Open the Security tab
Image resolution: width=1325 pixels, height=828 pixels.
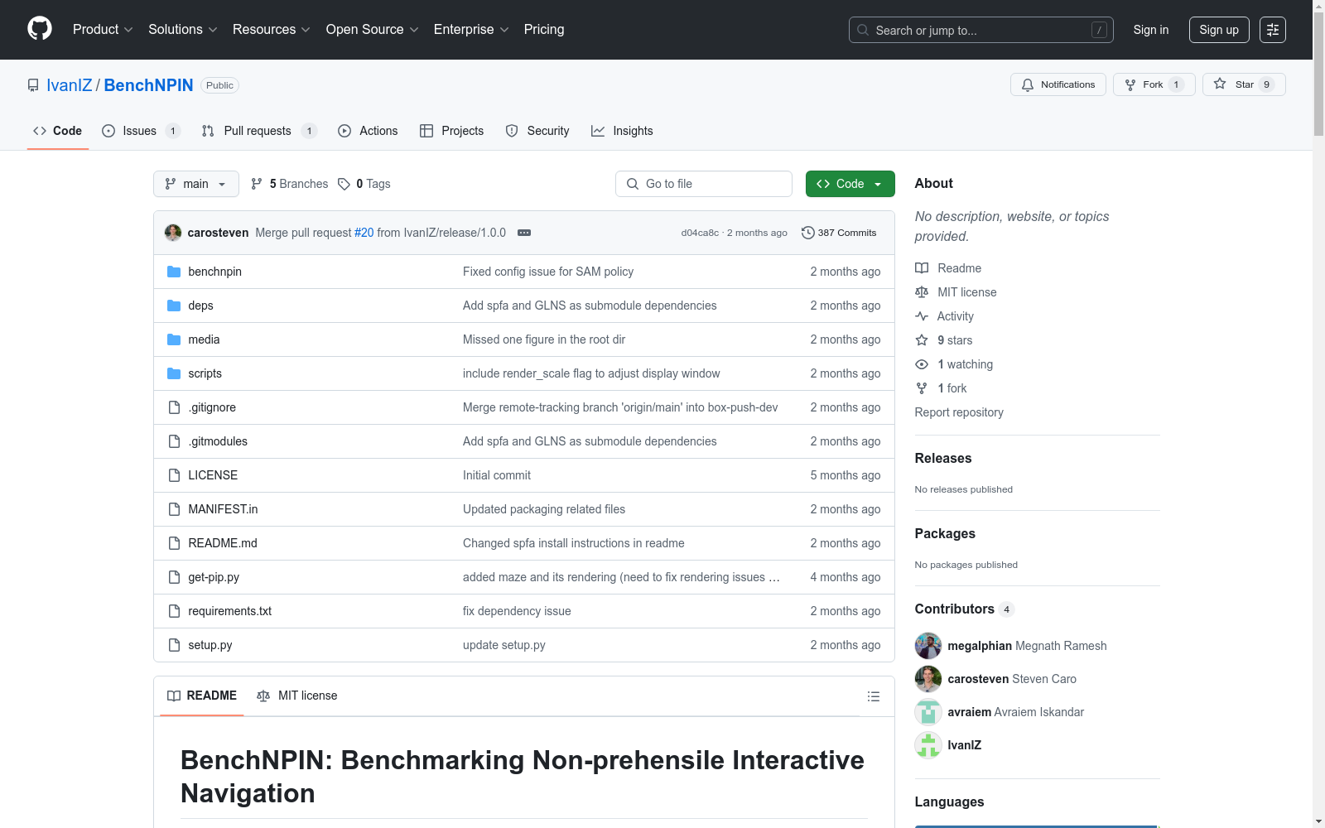pos(537,131)
